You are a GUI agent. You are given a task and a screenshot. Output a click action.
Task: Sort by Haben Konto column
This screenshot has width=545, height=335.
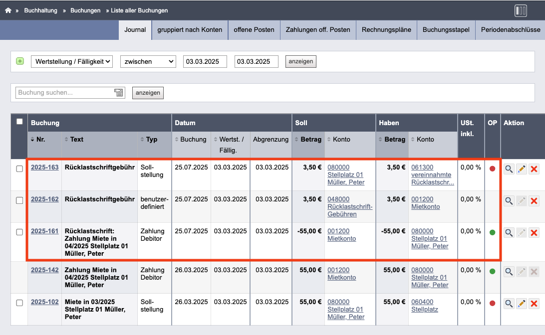click(x=423, y=139)
